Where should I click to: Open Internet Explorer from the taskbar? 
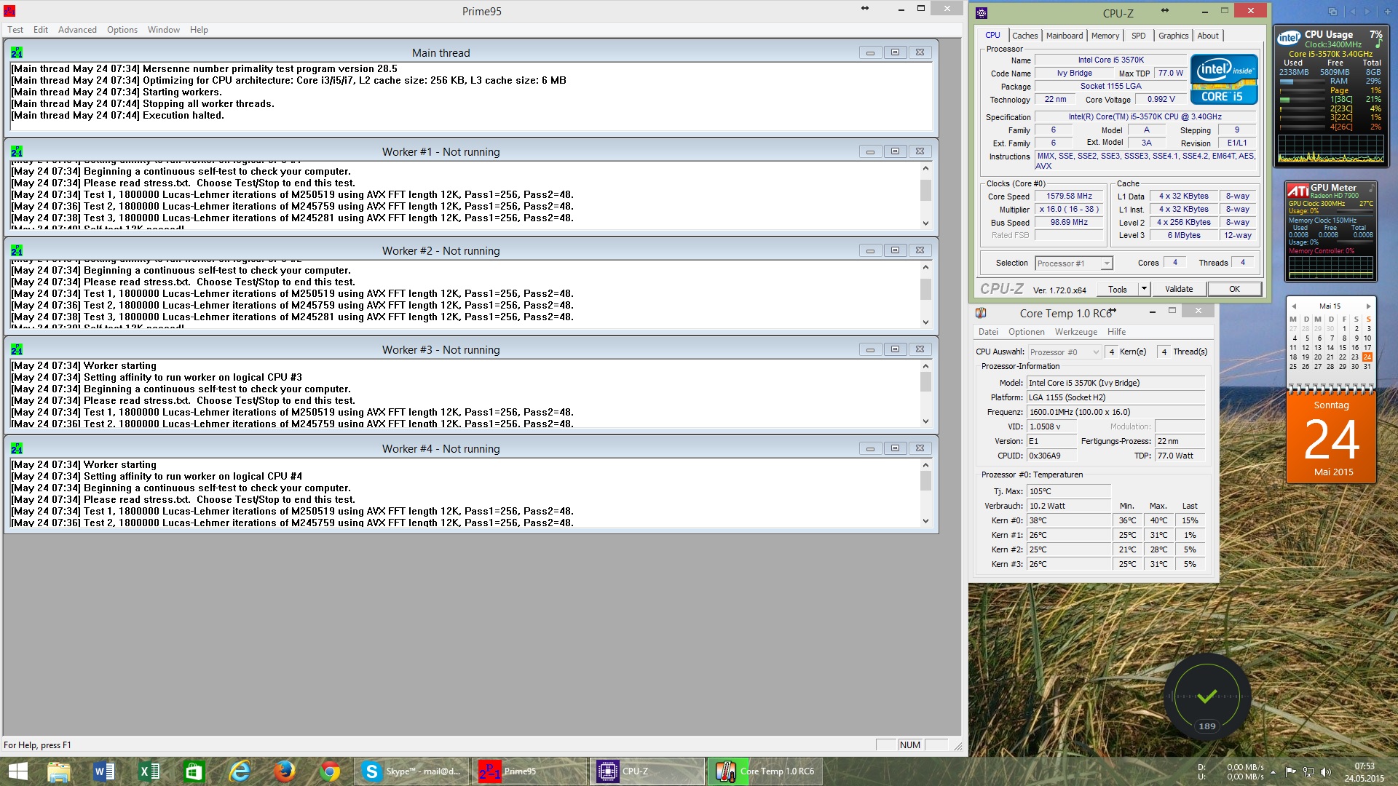[240, 771]
